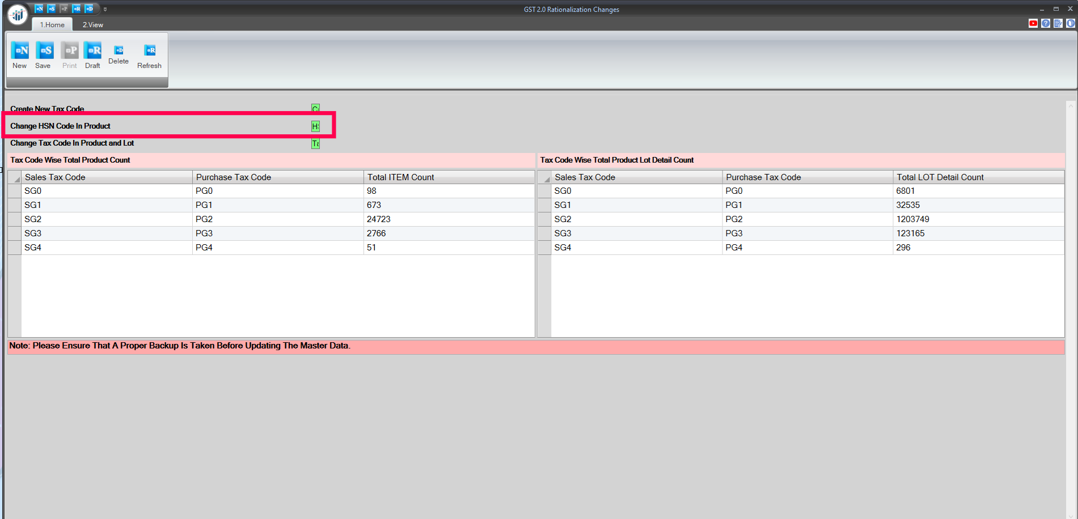The height and width of the screenshot is (519, 1078).
Task: Click Tax Code Wise Total Product Count heading
Action: [70, 160]
